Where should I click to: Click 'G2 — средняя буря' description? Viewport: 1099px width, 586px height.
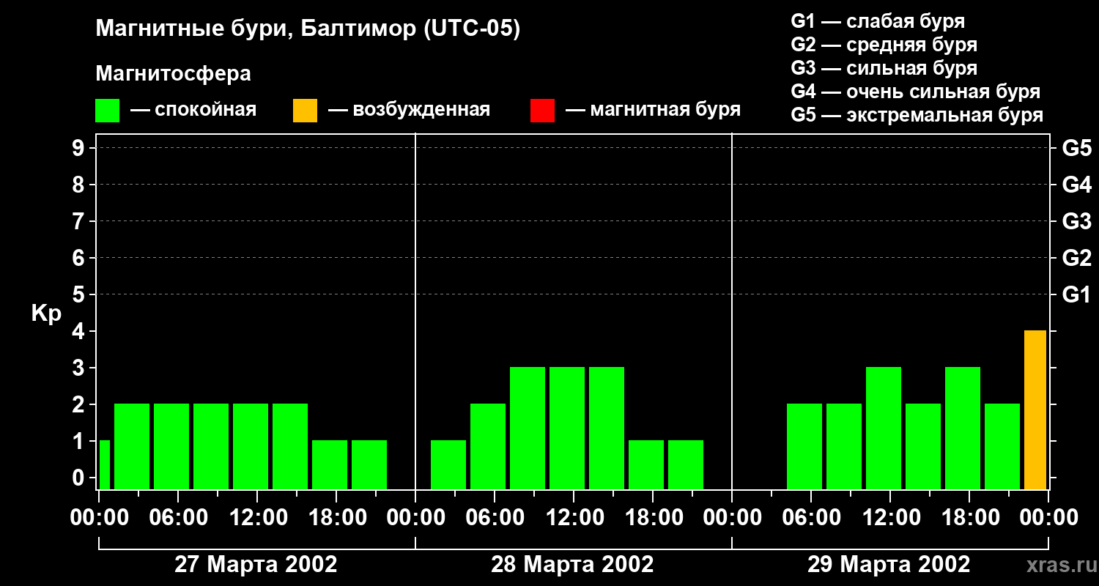click(884, 45)
